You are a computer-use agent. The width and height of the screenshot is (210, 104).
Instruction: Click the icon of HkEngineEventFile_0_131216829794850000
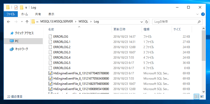click(x=50, y=84)
